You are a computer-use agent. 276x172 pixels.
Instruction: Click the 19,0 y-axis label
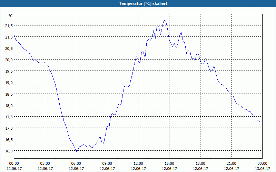[9, 83]
